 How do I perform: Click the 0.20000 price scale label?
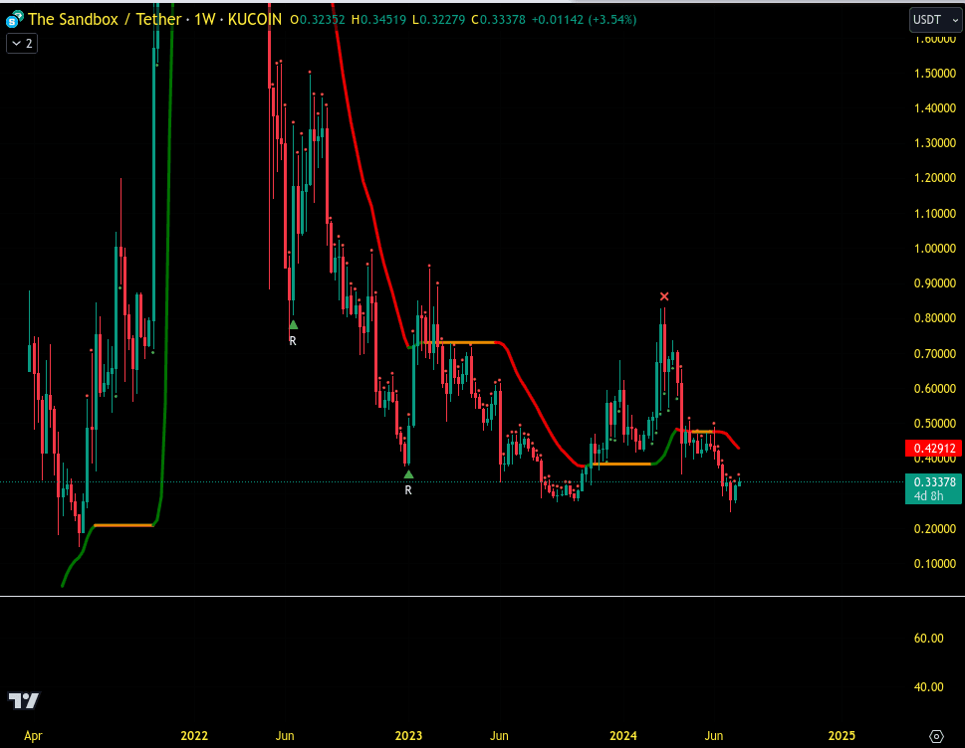coord(935,528)
